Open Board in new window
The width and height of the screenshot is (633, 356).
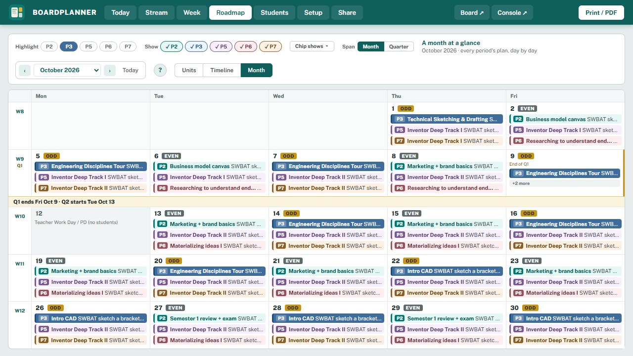click(x=472, y=12)
